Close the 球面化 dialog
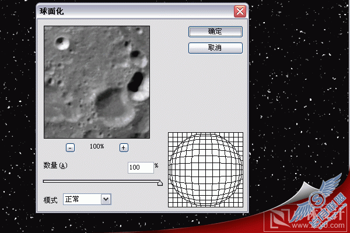The image size is (350, 233). [x=240, y=12]
